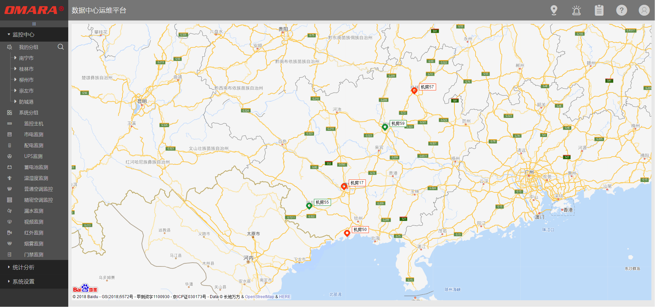This screenshot has width=655, height=307.
Task: Click the search magnifier beside 我的分组
Action: [61, 47]
